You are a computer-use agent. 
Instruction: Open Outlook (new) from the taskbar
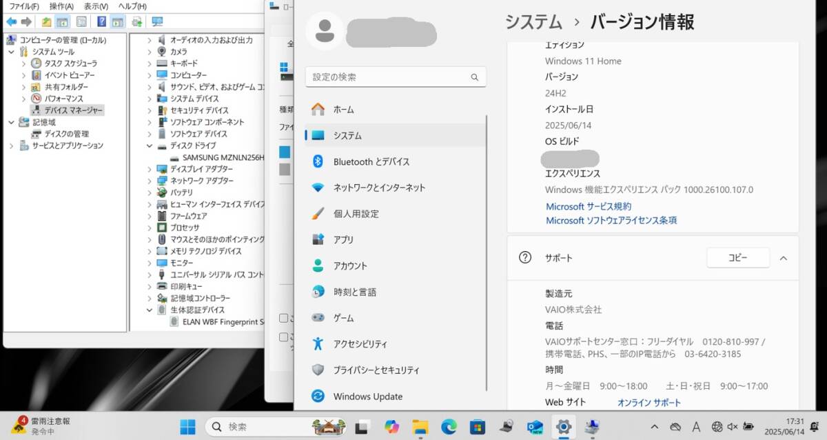535,427
